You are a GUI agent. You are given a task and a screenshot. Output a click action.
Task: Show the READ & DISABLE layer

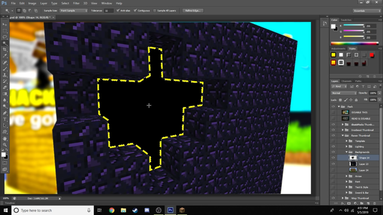click(x=333, y=118)
